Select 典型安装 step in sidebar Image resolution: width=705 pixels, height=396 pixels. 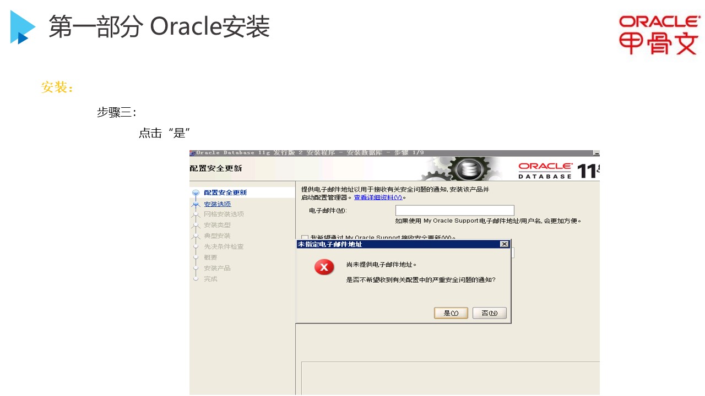click(217, 236)
